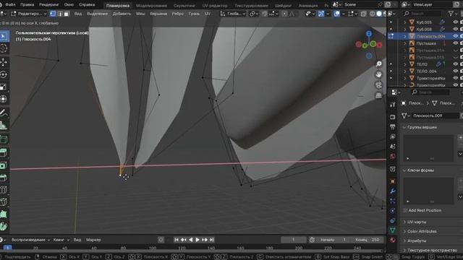Click the viewport zoom magnifier icon
The width and height of the screenshot is (463, 260).
point(378,64)
